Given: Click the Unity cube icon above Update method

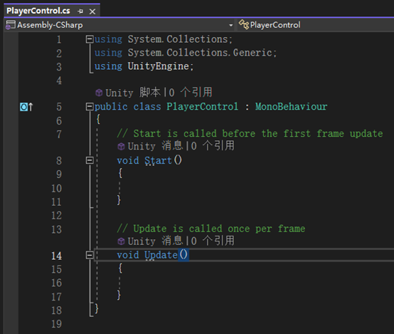Looking at the screenshot, I should 121,241.
